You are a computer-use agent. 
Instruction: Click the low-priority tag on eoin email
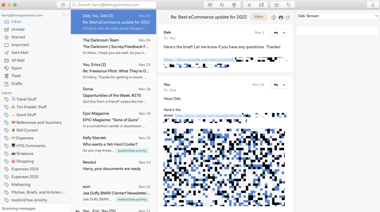(132, 199)
